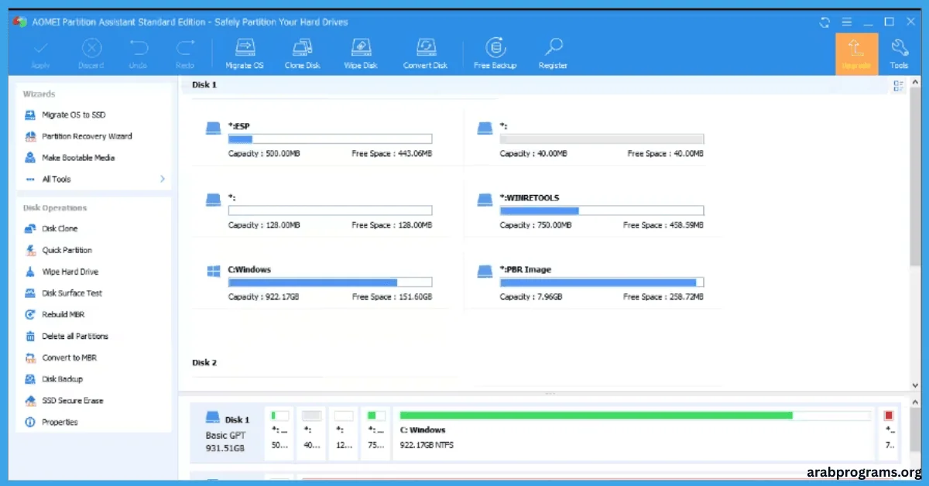Choose Make Bootable Media
Screen dimensions: 929x486
click(x=70, y=158)
